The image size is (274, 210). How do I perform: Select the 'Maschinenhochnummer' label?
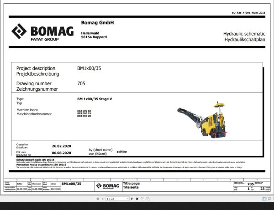click(x=34, y=114)
